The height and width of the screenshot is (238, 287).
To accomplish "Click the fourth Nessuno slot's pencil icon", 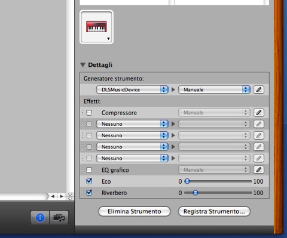I will pos(259,158).
